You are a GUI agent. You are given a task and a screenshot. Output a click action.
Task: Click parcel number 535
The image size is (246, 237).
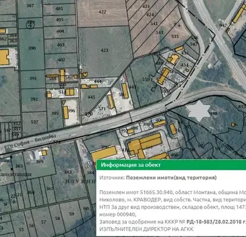(175, 36)
